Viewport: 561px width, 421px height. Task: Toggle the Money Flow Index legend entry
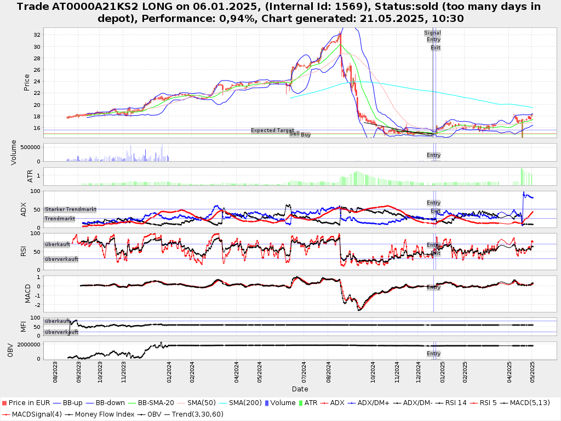(x=104, y=414)
